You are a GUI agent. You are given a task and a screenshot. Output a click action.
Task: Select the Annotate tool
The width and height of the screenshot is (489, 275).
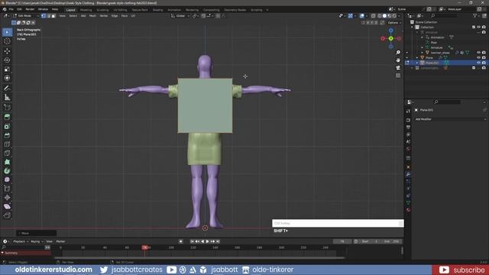(x=7, y=89)
